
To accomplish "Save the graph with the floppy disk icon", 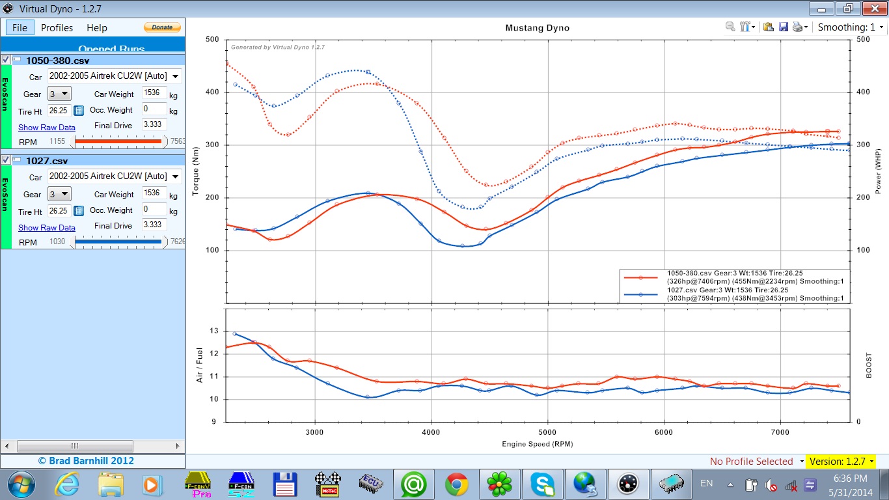I will (783, 27).
